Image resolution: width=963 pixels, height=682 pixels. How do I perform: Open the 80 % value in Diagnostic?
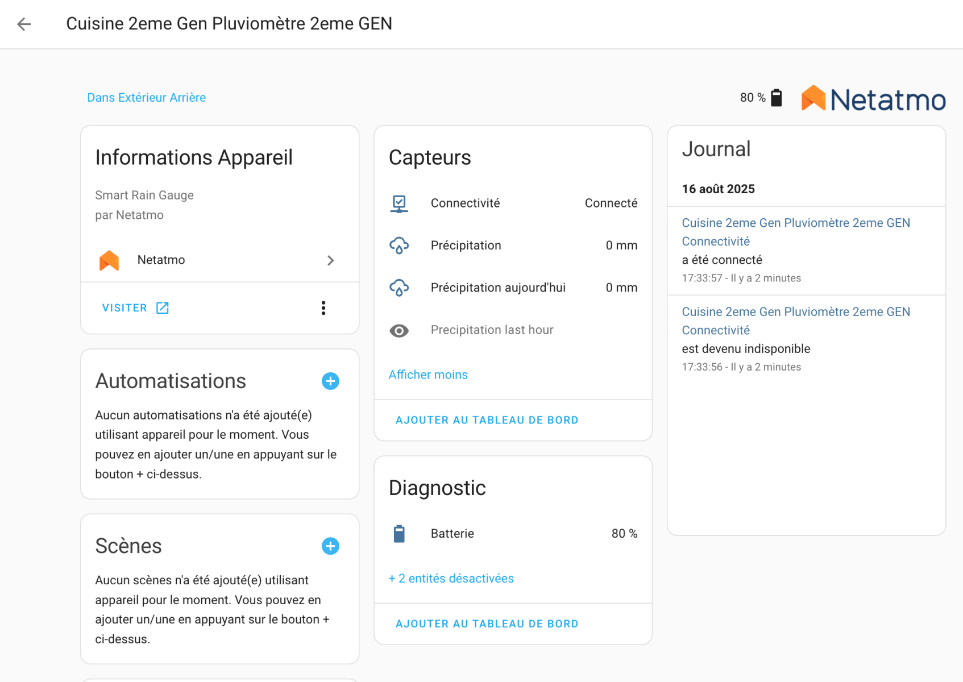624,534
